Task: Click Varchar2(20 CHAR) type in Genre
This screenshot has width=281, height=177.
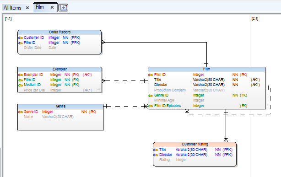Action: (x=58, y=117)
